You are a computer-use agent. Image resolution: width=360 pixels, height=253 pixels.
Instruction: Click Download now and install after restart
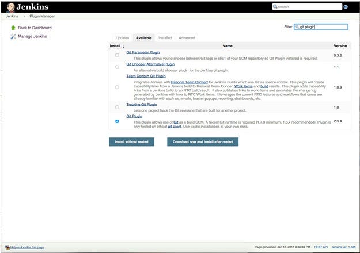click(x=203, y=142)
